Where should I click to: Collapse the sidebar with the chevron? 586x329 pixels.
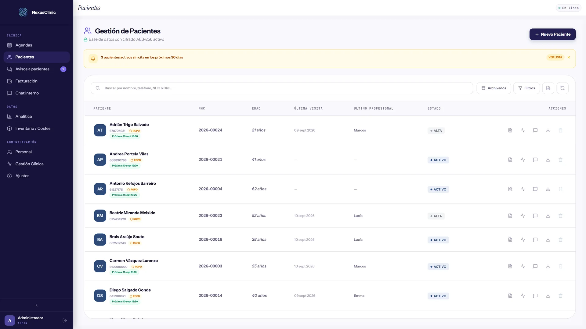pyautogui.click(x=37, y=305)
